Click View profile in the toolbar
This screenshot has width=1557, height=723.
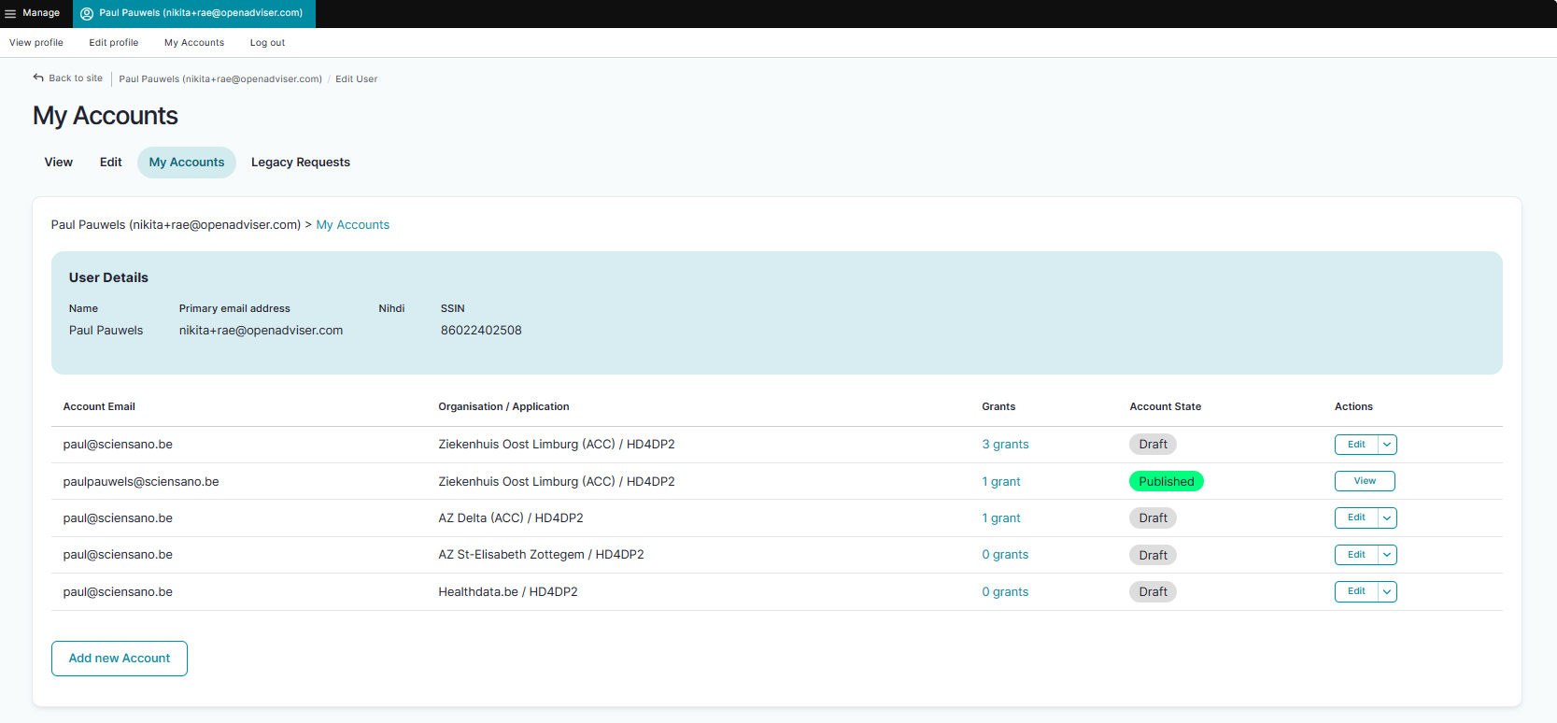point(36,43)
